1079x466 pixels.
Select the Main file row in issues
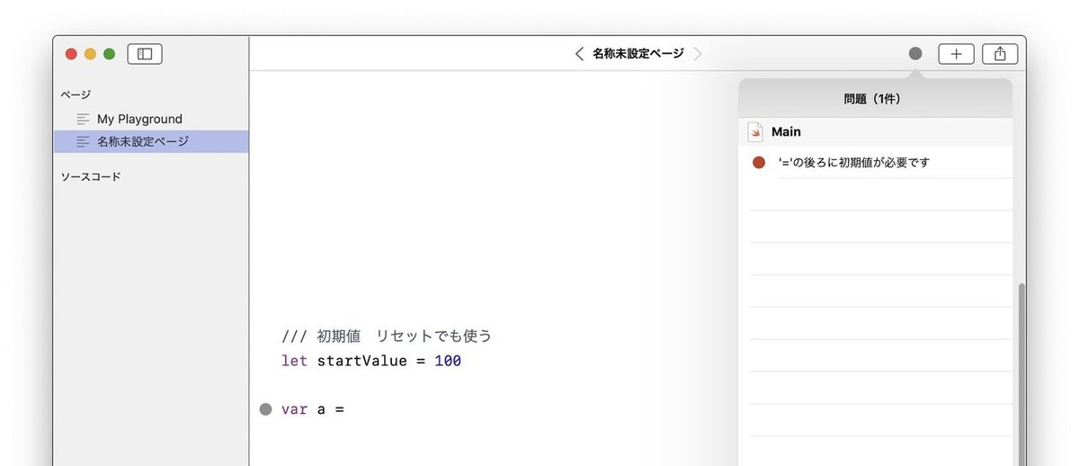coord(876,132)
